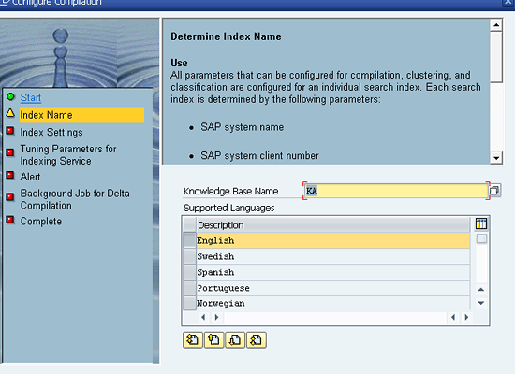Click the next page down-arrow icon button
Viewport: 515px width, 374px height.
pyautogui.click(x=235, y=340)
